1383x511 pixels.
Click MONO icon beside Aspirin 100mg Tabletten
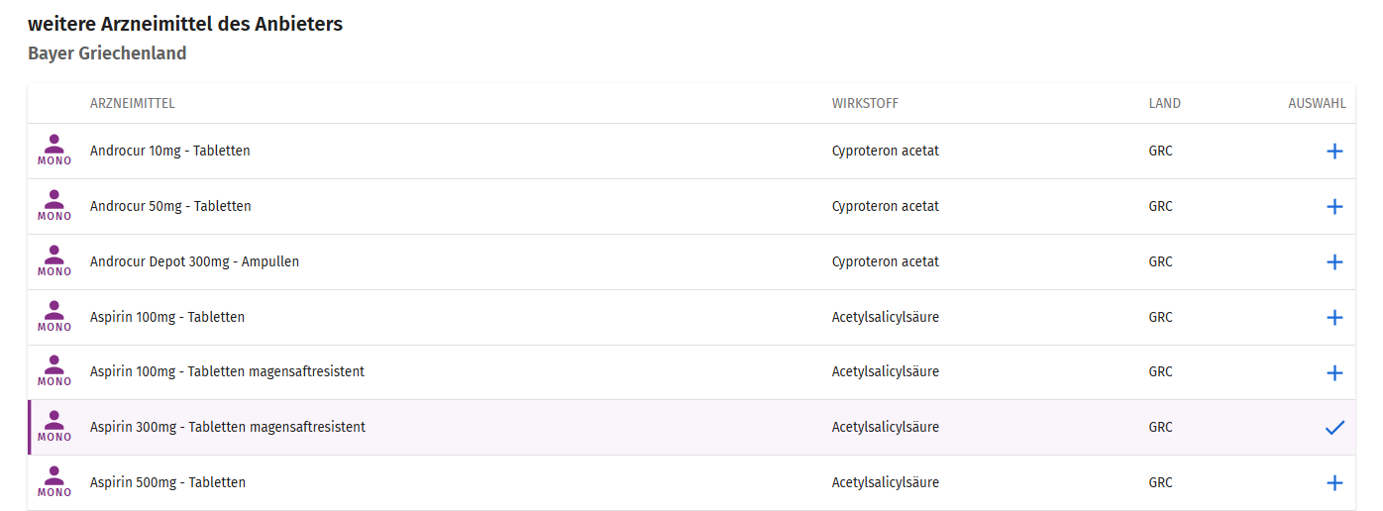tap(54, 317)
